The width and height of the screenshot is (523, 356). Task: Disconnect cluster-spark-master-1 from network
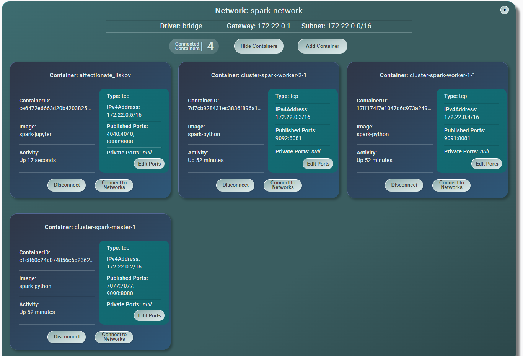click(x=67, y=337)
